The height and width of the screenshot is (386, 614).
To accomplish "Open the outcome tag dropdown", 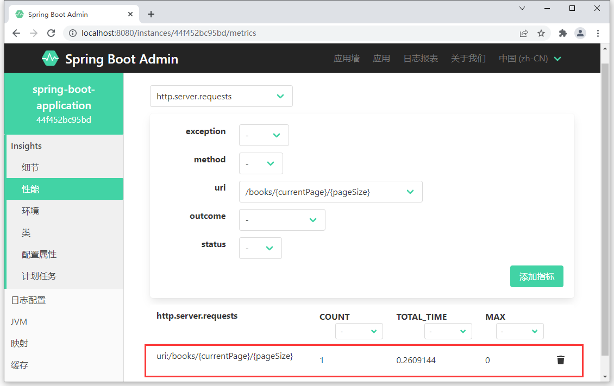I will pyautogui.click(x=282, y=220).
